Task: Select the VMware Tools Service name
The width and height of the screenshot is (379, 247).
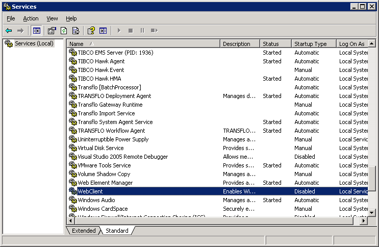Action: [x=104, y=165]
